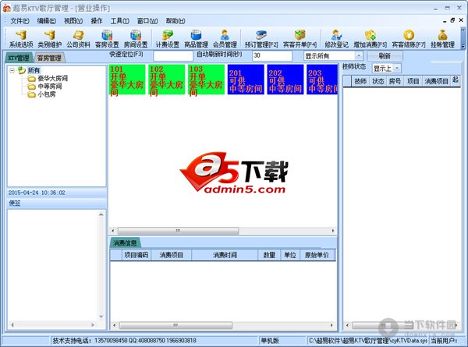Select room 103 green tile
Screen dimensions: 468x347
coord(206,80)
